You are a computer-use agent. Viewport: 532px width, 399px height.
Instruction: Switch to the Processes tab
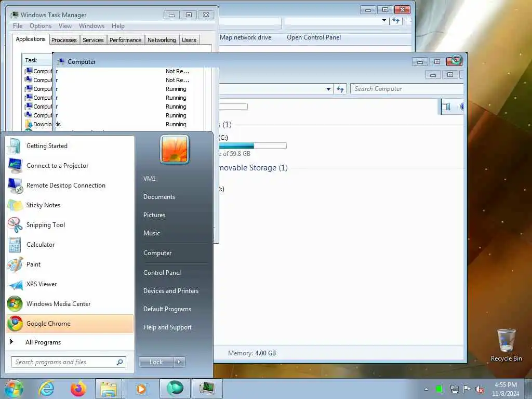pos(64,40)
